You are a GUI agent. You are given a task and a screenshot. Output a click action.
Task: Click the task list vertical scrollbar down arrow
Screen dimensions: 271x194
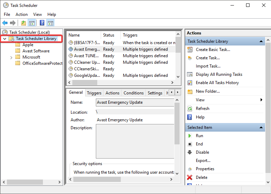coord(178,77)
